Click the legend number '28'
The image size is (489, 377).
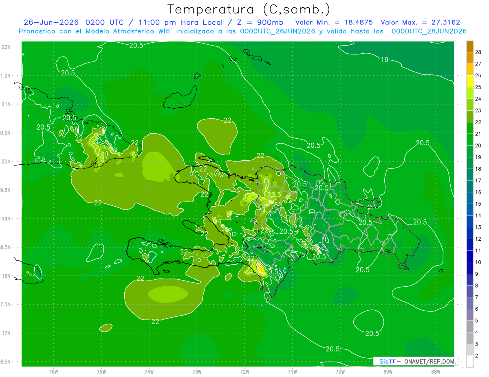[478, 52]
